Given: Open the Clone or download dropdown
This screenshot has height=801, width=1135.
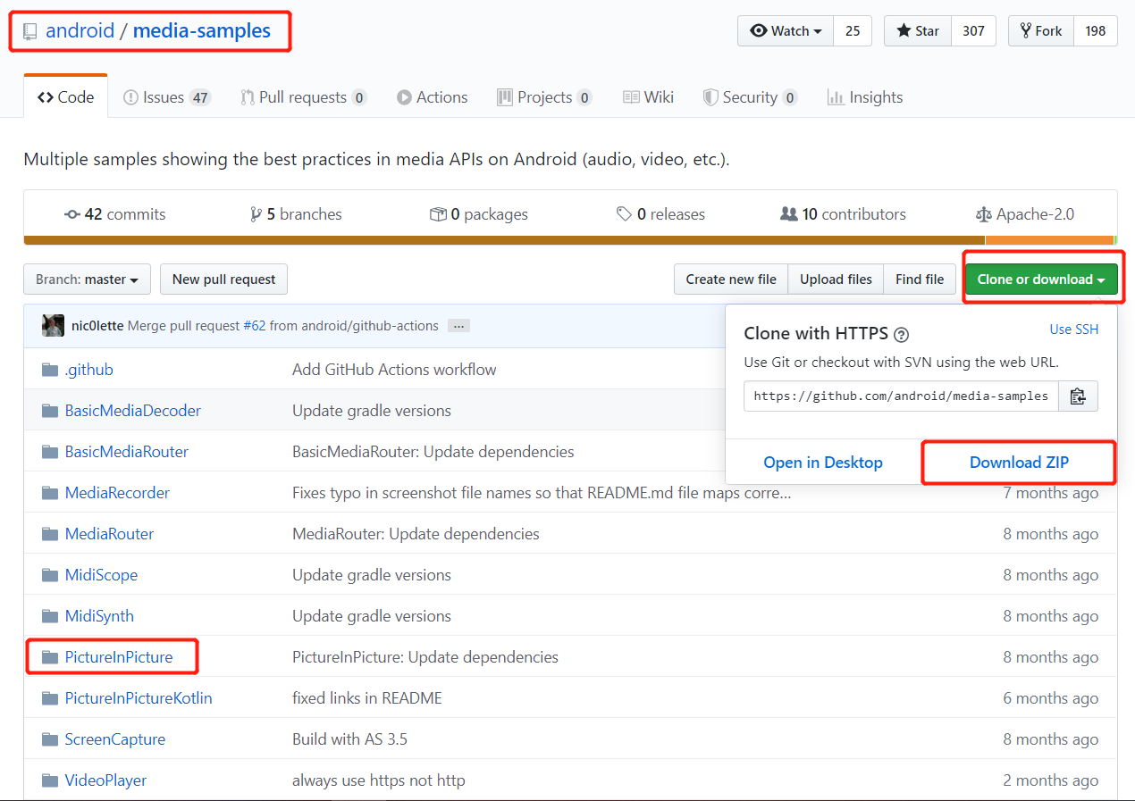Looking at the screenshot, I should pos(1041,280).
